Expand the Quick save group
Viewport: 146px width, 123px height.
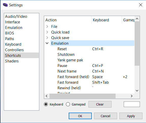tap(47, 38)
